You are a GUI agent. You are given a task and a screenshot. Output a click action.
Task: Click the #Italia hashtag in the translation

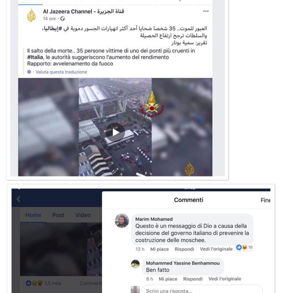[35, 57]
